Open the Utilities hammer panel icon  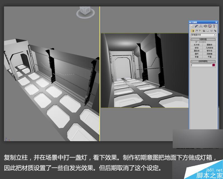pos(214,26)
